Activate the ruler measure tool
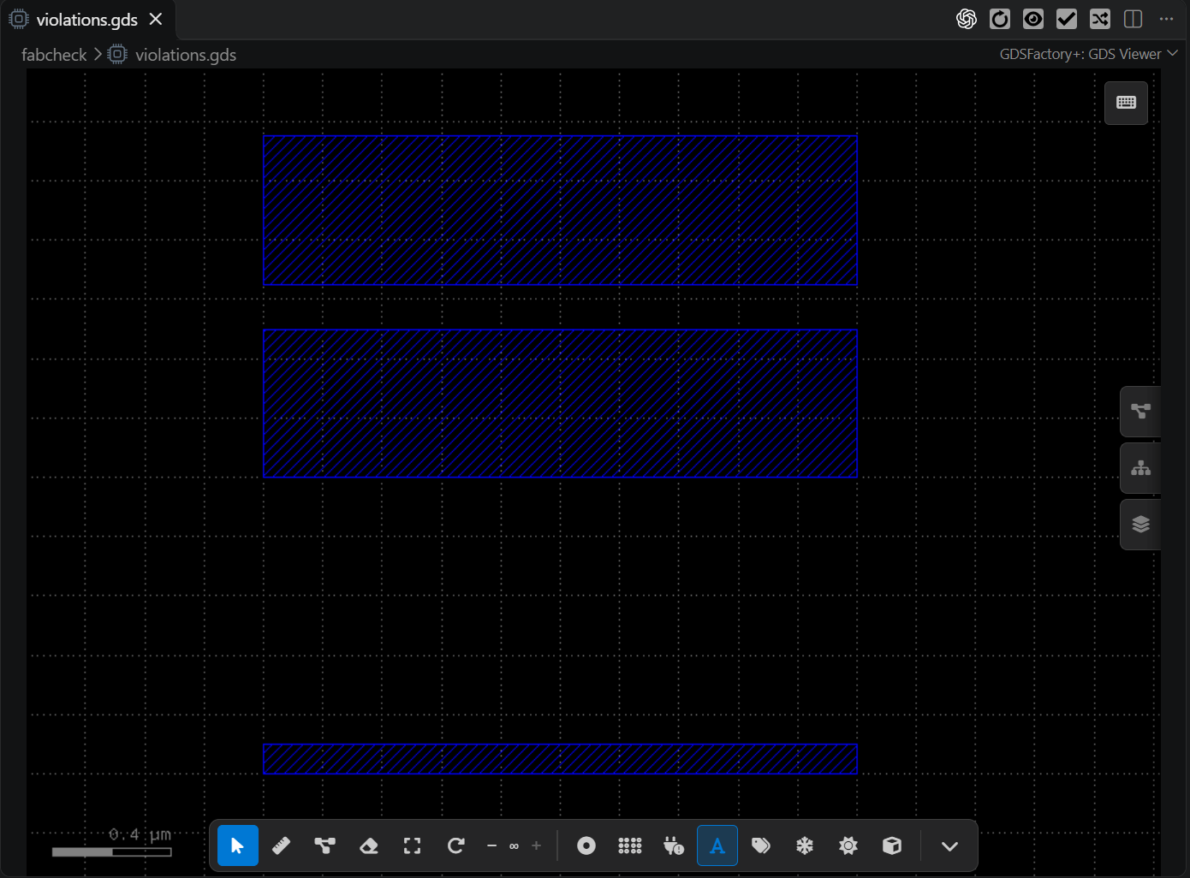The image size is (1190, 878). [x=281, y=845]
